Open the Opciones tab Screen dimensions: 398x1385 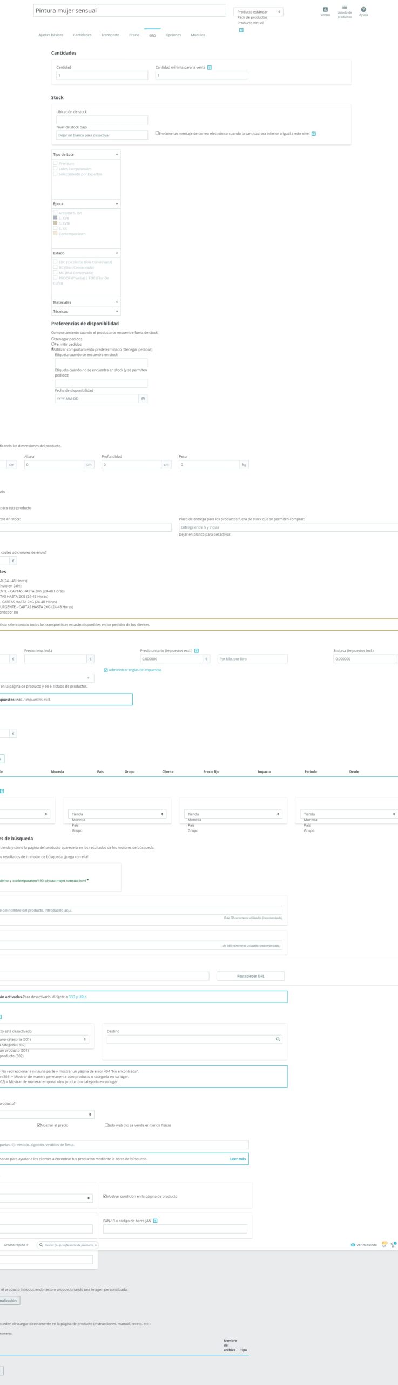pyautogui.click(x=173, y=35)
